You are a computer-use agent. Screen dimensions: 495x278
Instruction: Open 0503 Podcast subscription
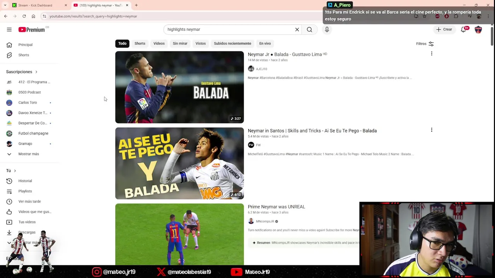pos(29,92)
